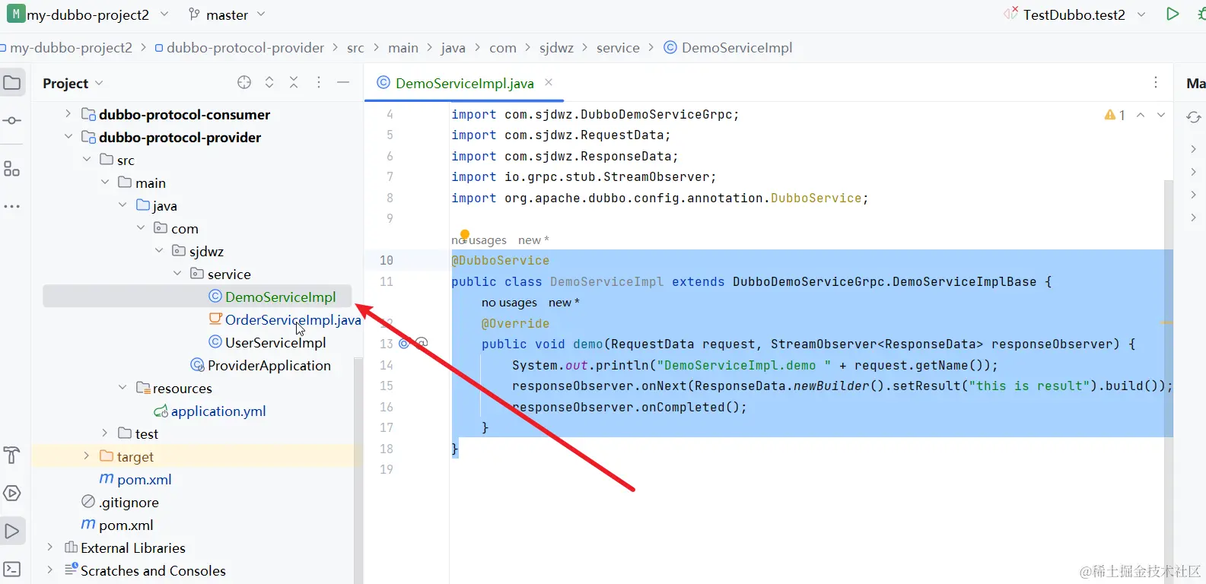Open the Commit tool window icon
Image resolution: width=1206 pixels, height=584 pixels.
click(x=12, y=121)
